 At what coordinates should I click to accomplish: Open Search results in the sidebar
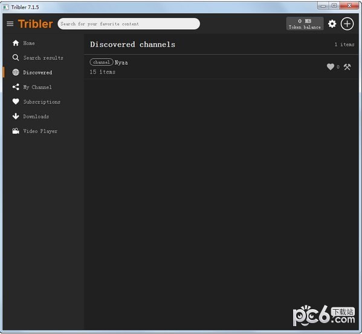pos(43,58)
